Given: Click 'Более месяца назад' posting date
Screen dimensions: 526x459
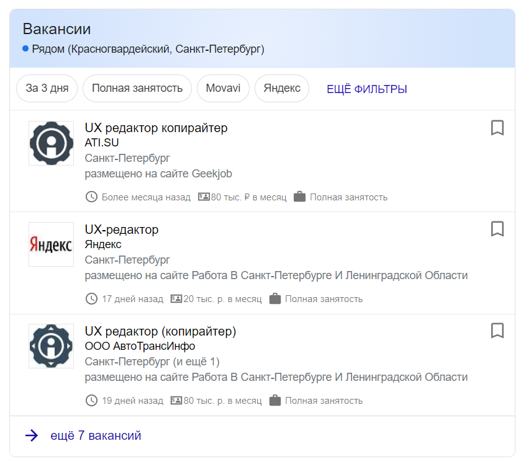Looking at the screenshot, I should coord(147,197).
